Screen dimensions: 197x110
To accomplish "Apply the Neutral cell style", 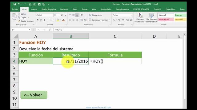I will 180,20.
